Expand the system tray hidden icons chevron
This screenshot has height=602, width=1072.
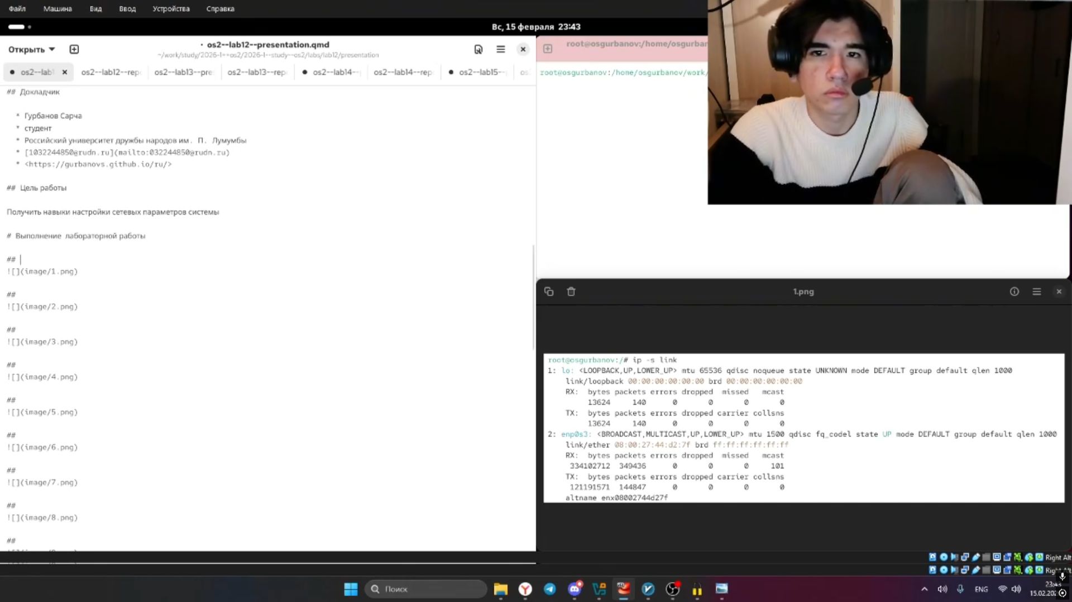point(925,589)
